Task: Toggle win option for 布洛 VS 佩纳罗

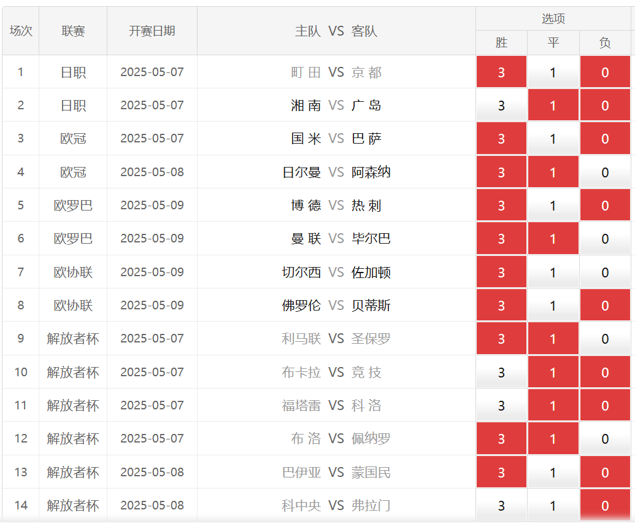Action: pyautogui.click(x=501, y=439)
